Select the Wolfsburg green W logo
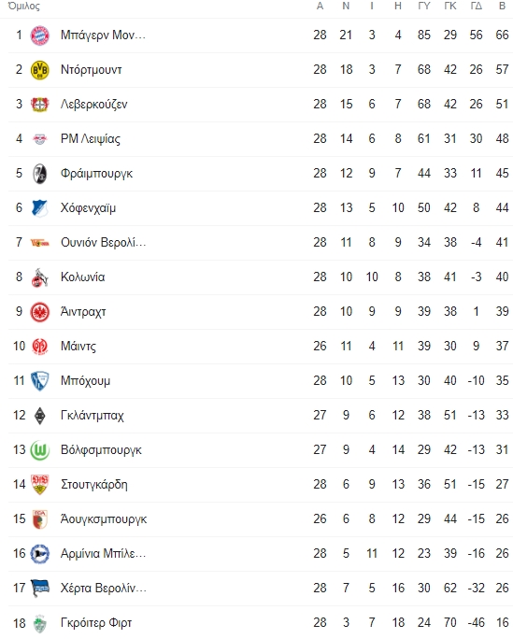Screen dimensions: 513x639 pos(40,450)
